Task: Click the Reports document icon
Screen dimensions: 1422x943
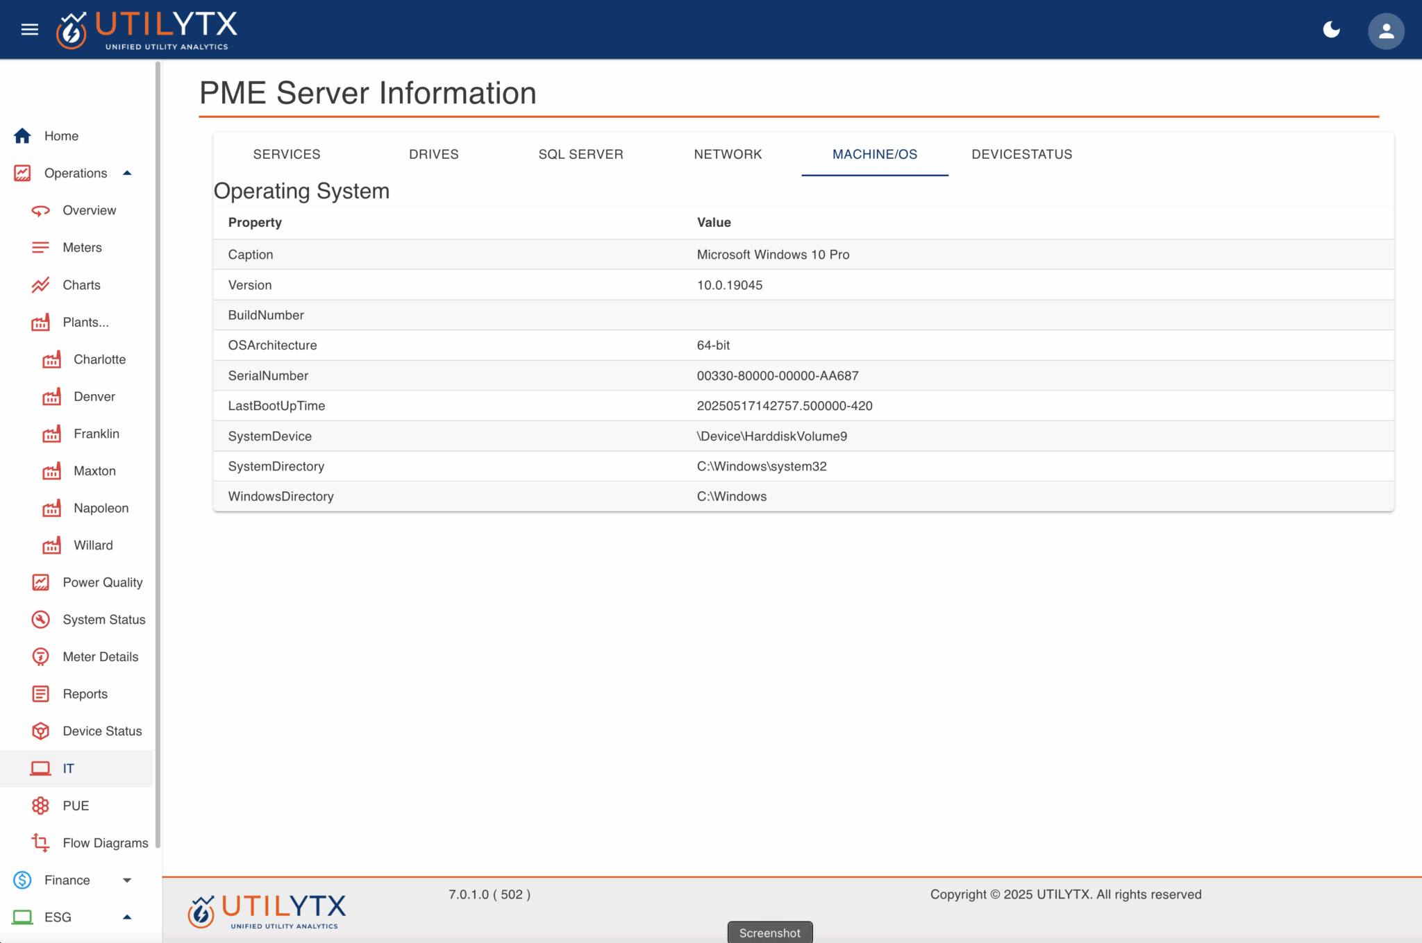Action: tap(40, 694)
